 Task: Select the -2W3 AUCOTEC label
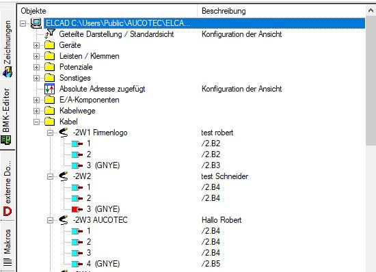[x=100, y=220]
